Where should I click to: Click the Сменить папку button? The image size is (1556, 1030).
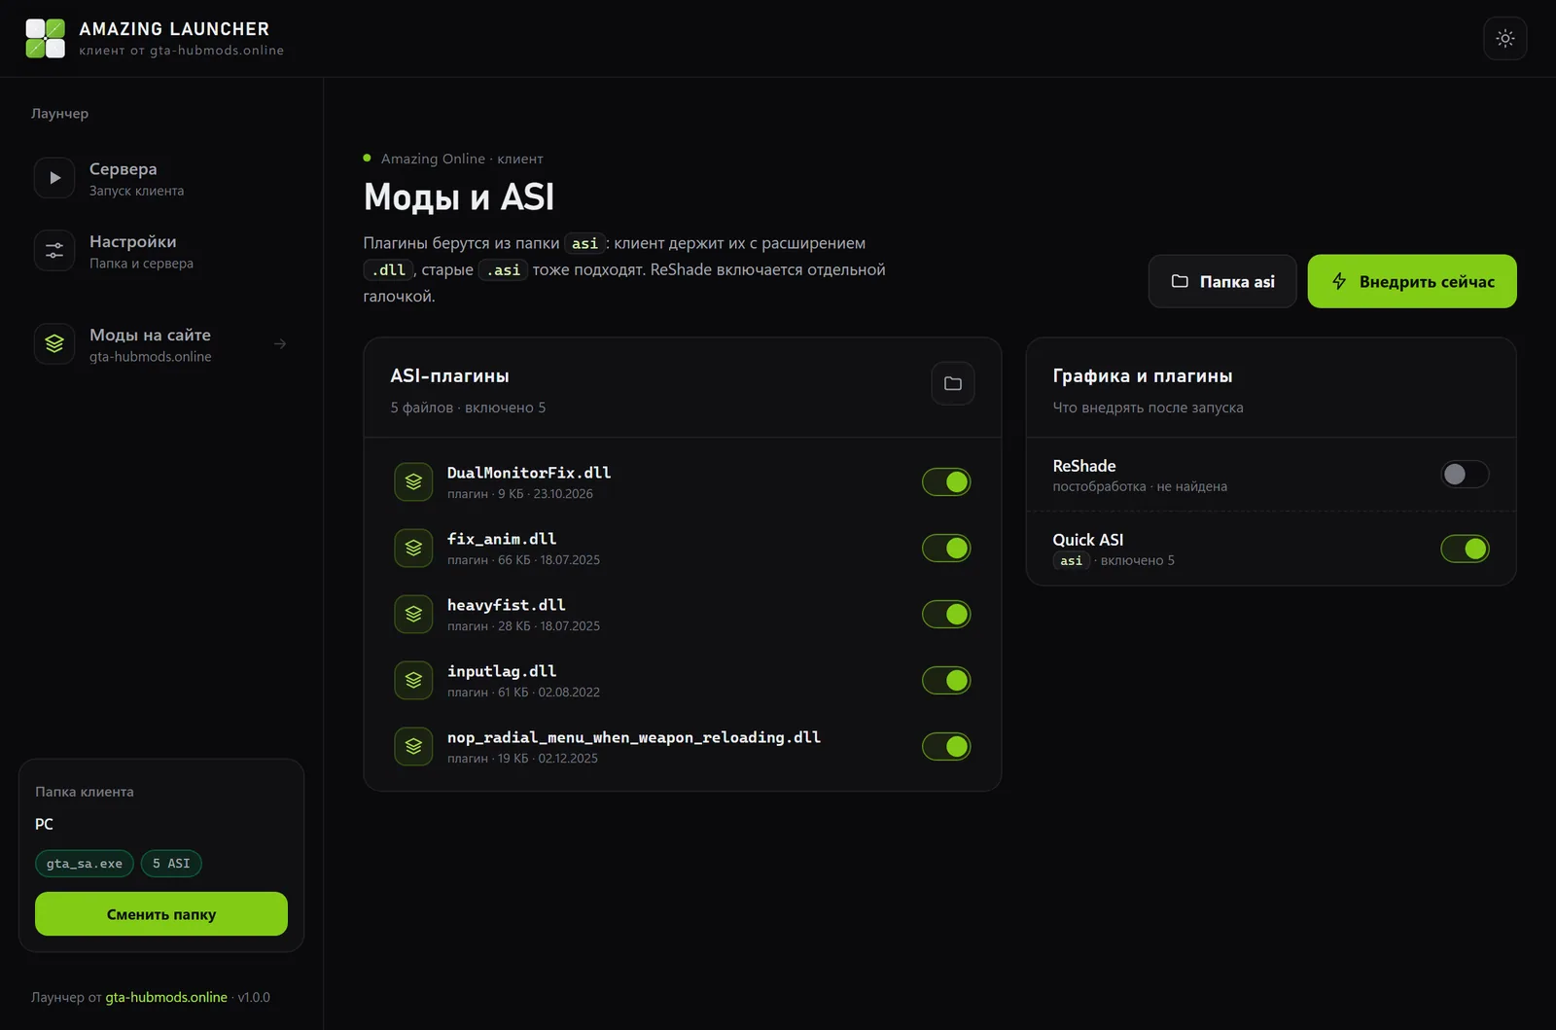pyautogui.click(x=161, y=914)
